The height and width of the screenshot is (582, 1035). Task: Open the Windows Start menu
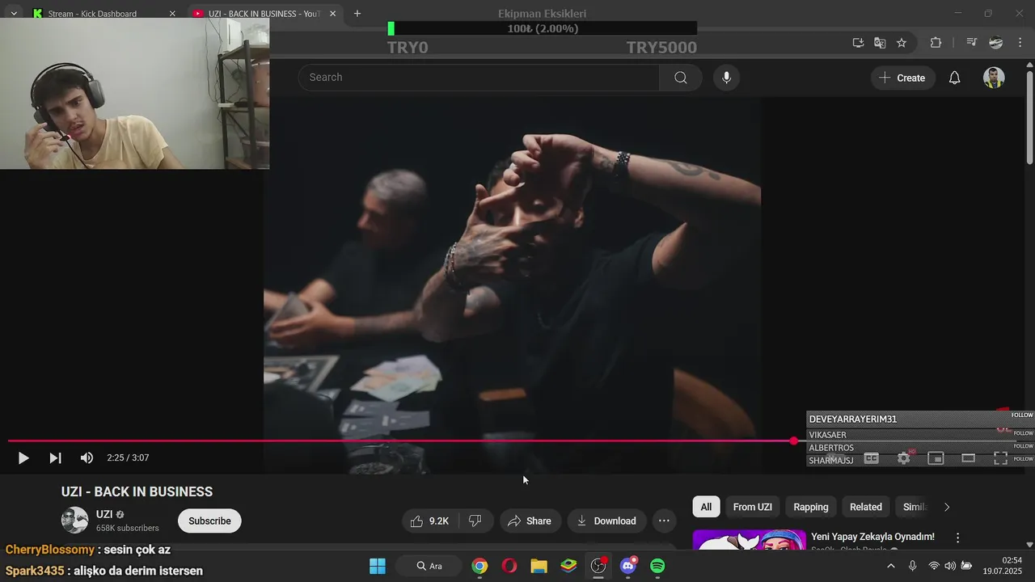click(x=378, y=566)
